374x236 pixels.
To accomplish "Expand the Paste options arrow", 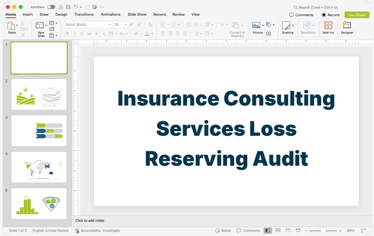I will pyautogui.click(x=17, y=25).
